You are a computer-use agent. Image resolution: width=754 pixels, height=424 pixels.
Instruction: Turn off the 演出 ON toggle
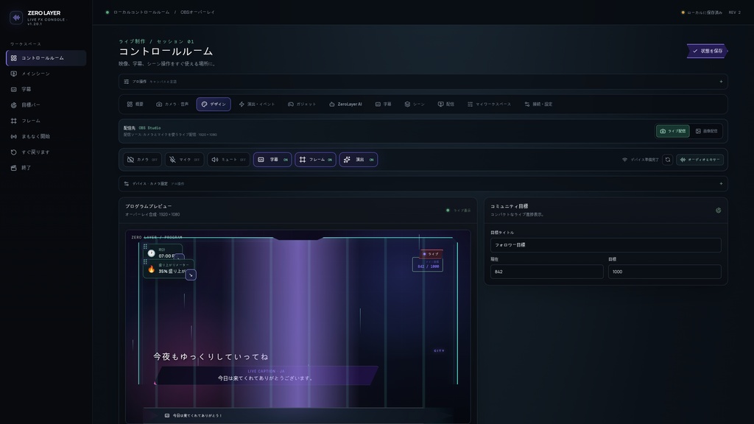coord(359,160)
